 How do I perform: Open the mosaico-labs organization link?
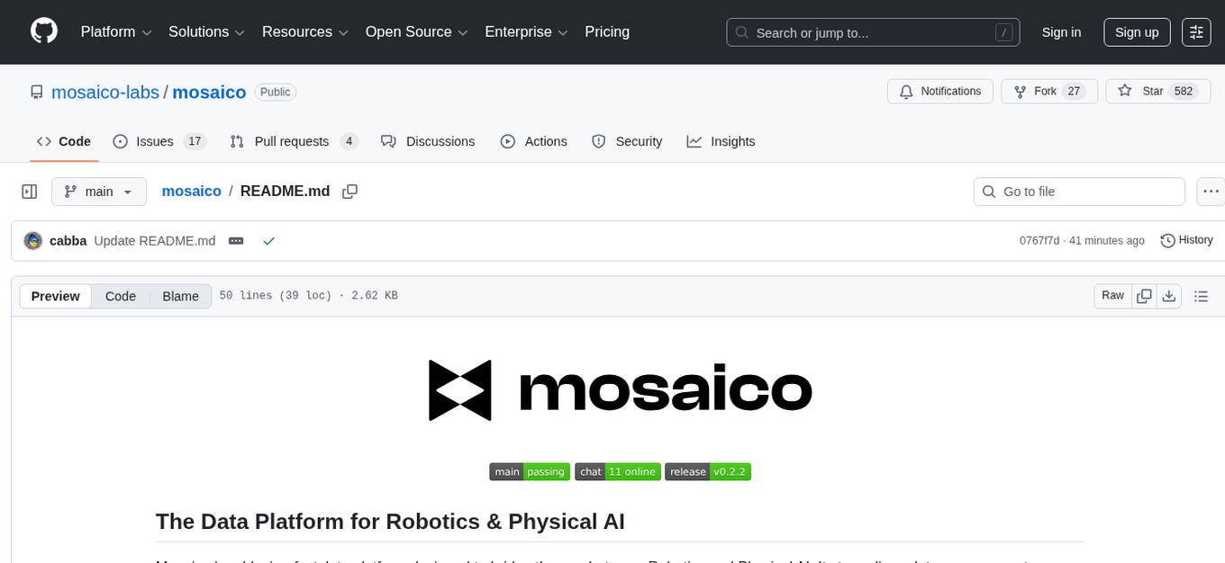[x=105, y=91]
